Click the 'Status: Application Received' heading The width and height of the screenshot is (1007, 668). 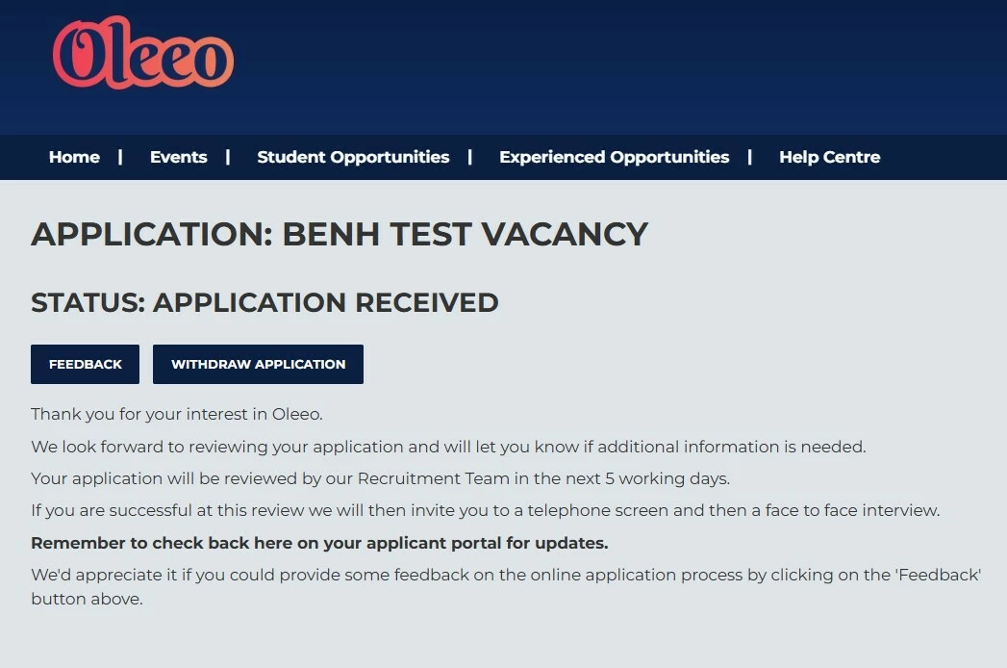264,302
